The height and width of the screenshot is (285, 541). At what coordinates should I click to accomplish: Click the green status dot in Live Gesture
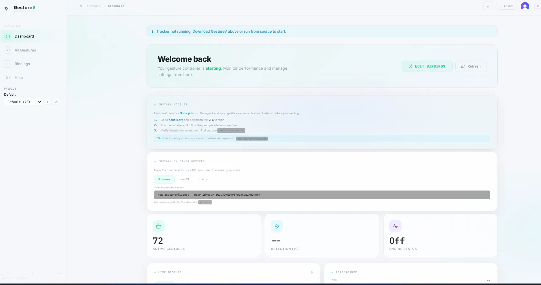pyautogui.click(x=312, y=272)
